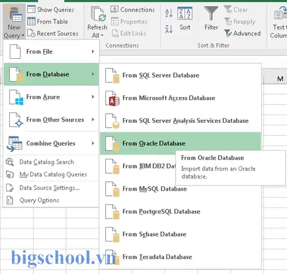Expand the From Azure submenu
Viewport: 287px width, 274px height.
[x=51, y=97]
